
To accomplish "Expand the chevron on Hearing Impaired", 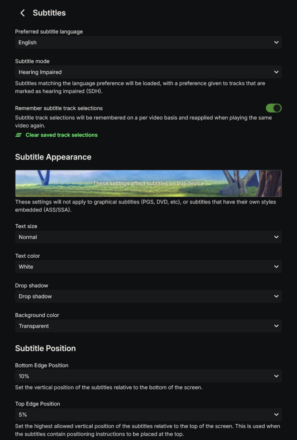I will [x=276, y=72].
